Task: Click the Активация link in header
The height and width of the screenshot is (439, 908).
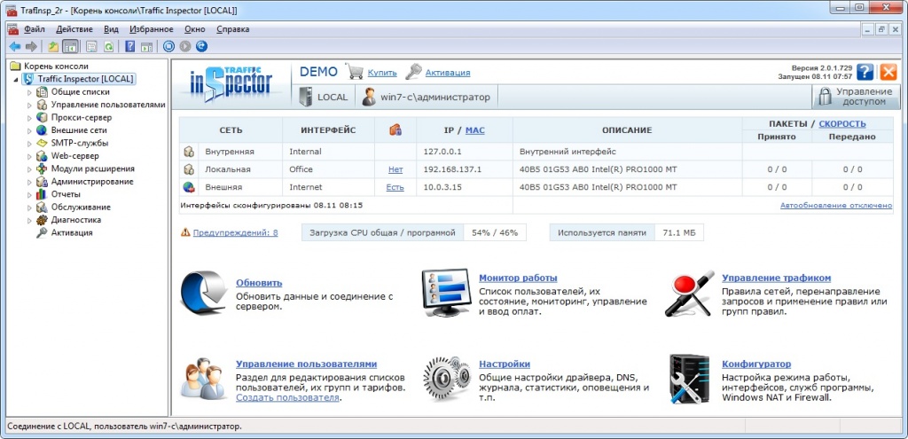Action: (448, 73)
